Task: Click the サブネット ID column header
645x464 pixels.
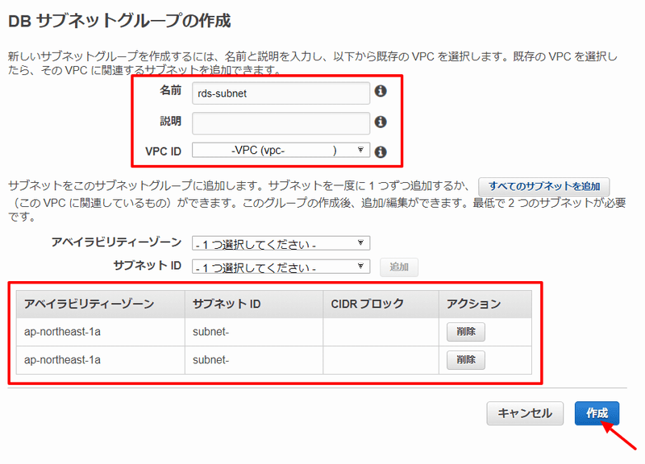Action: 227,304
